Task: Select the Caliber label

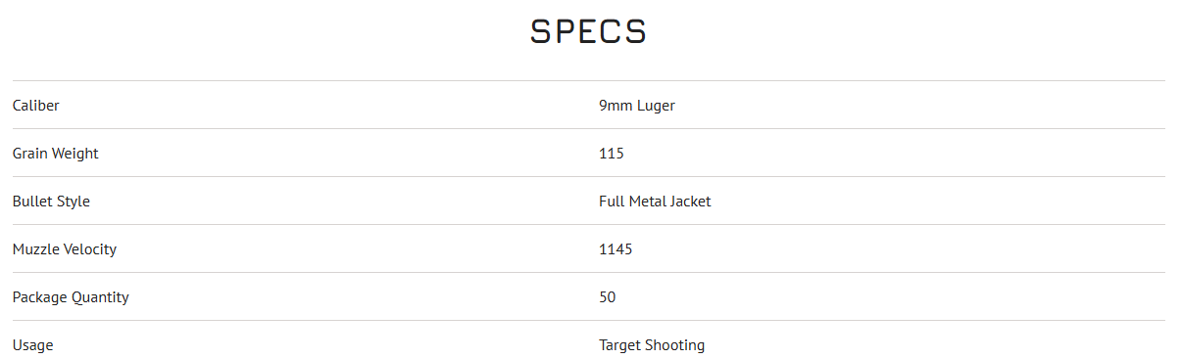Action: [36, 105]
